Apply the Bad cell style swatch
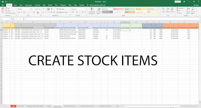 (119, 9)
